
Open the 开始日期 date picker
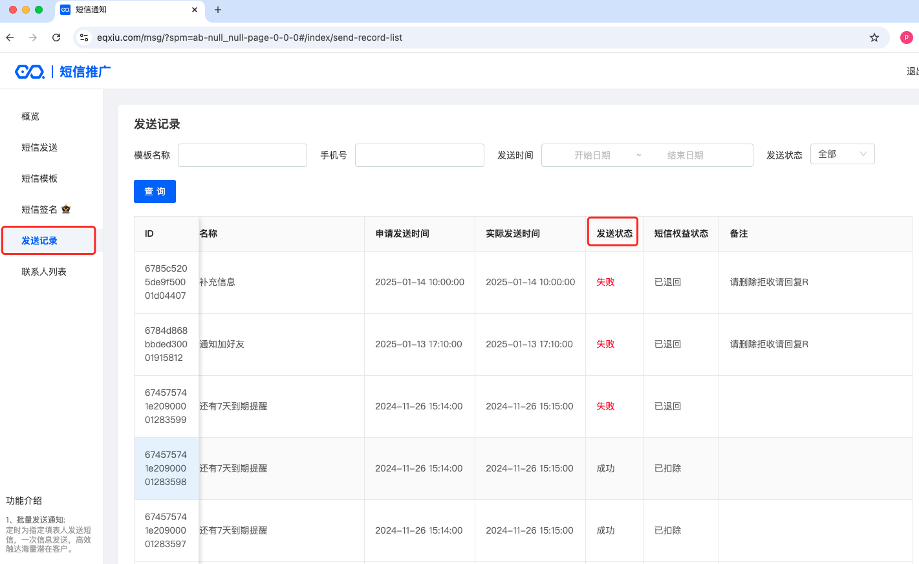[x=592, y=155]
